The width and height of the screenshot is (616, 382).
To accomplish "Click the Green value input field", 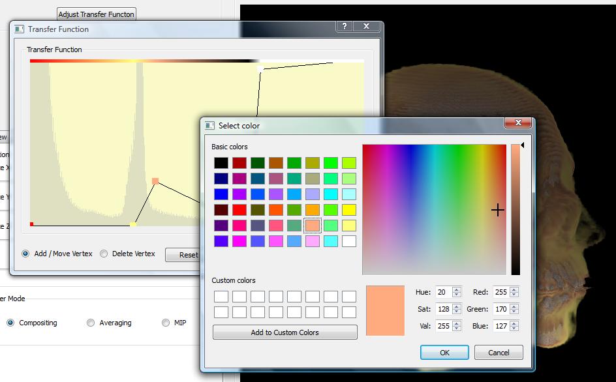I will click(500, 309).
